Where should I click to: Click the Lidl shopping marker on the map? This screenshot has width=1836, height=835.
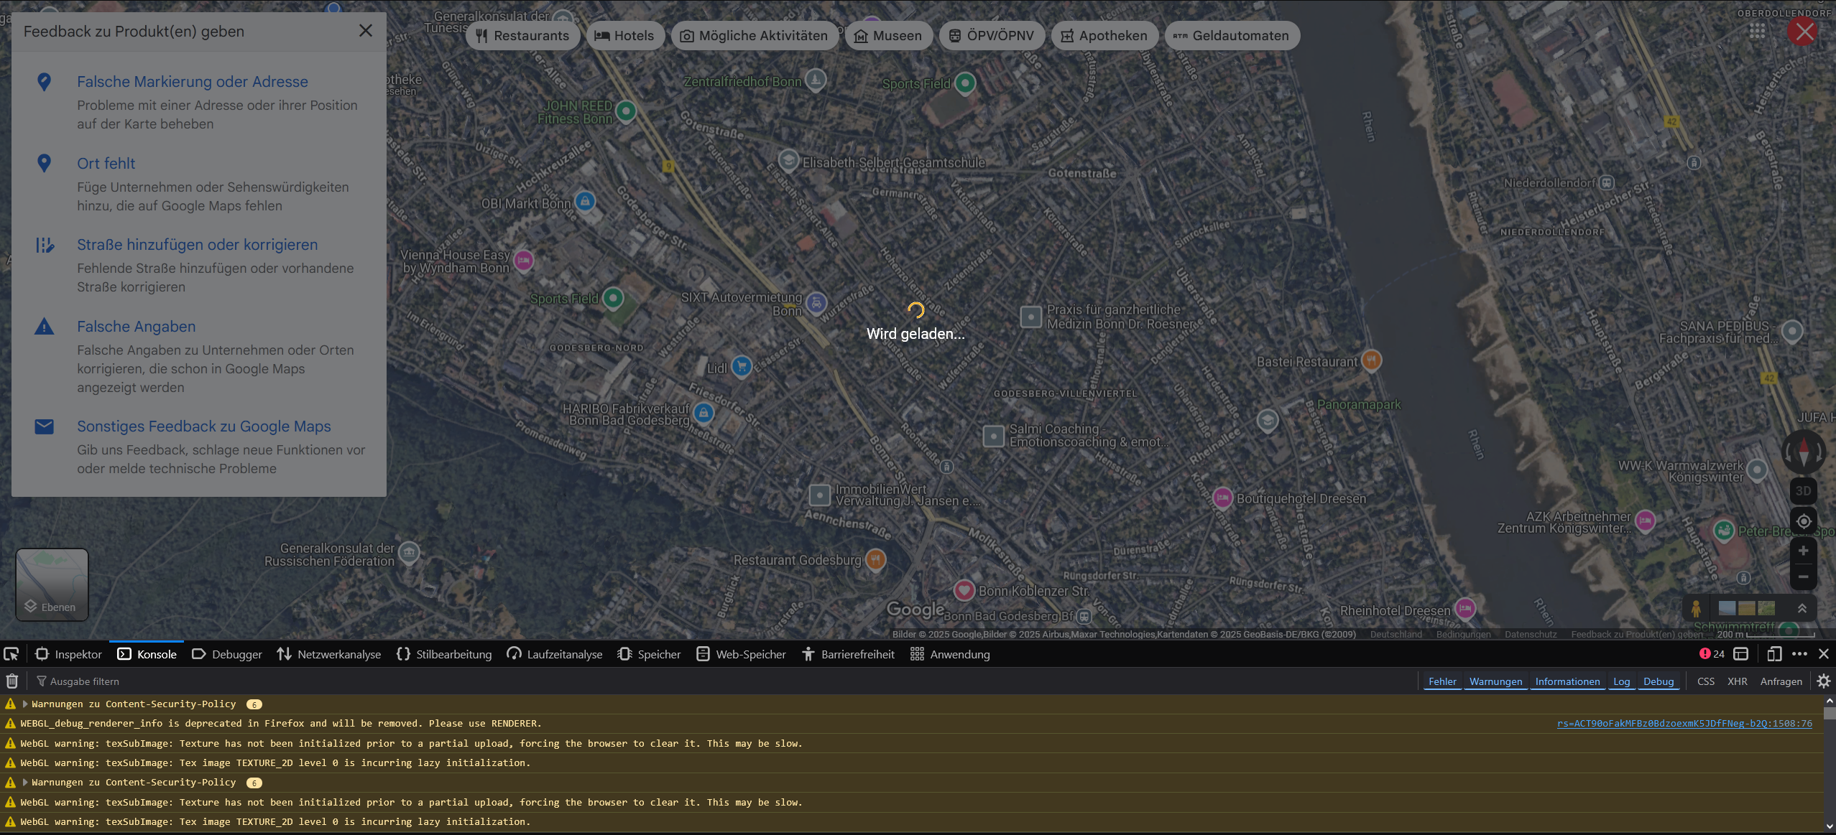[x=742, y=367]
